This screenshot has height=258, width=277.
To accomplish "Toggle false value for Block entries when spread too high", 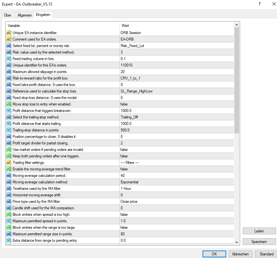I will tap(177, 215).
